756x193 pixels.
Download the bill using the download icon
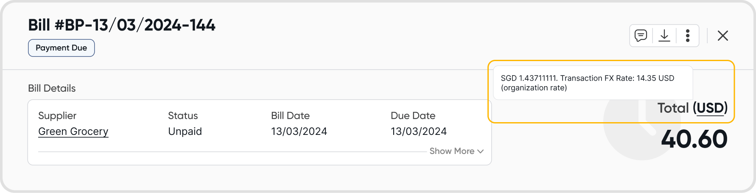click(x=664, y=36)
